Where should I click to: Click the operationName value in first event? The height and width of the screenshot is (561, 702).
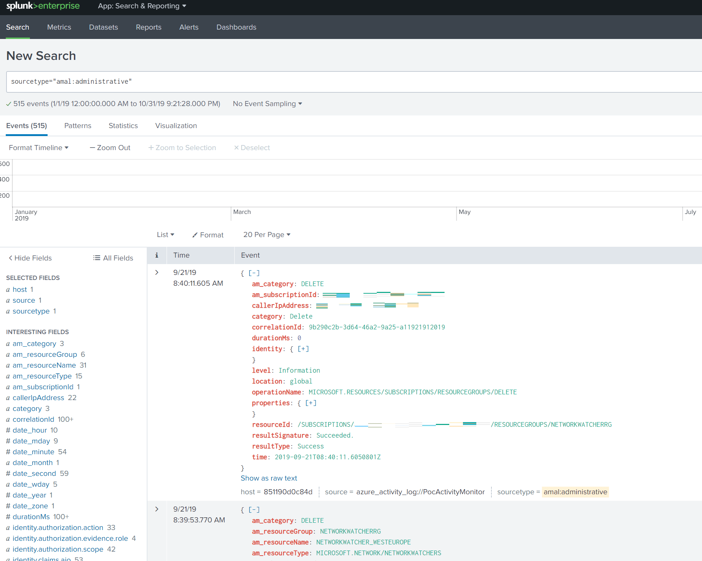(x=413, y=392)
